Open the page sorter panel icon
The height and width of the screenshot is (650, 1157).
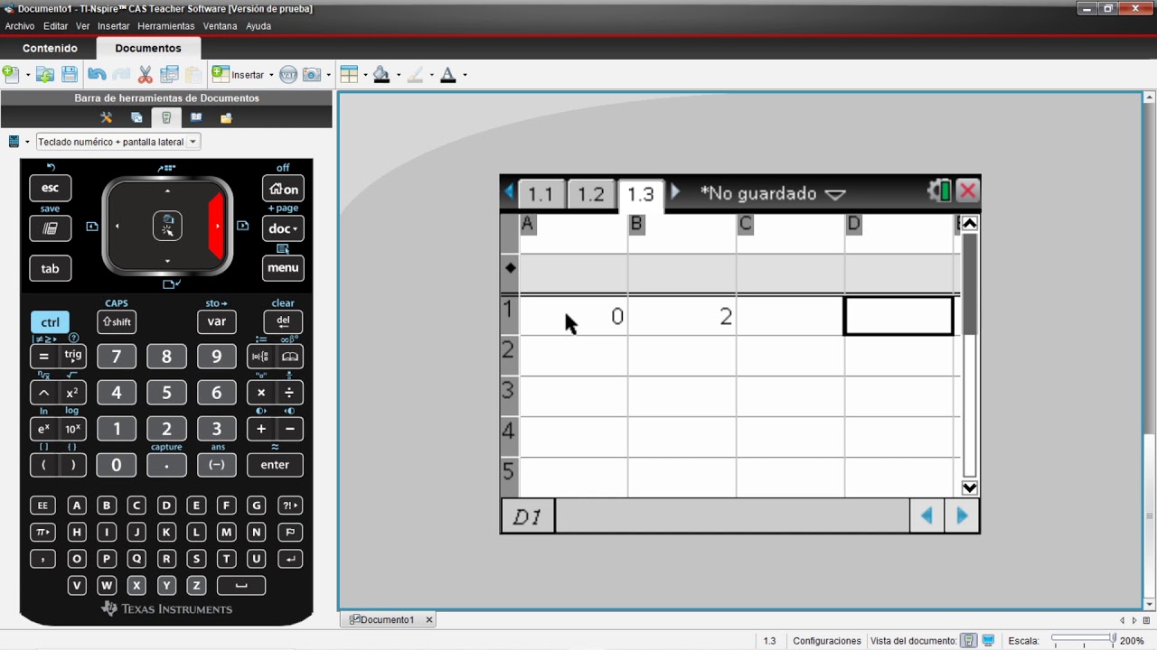[x=136, y=117]
